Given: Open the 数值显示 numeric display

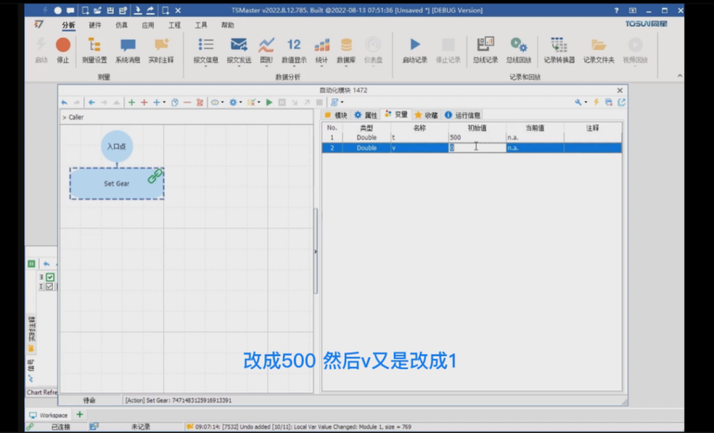Looking at the screenshot, I should point(293,52).
